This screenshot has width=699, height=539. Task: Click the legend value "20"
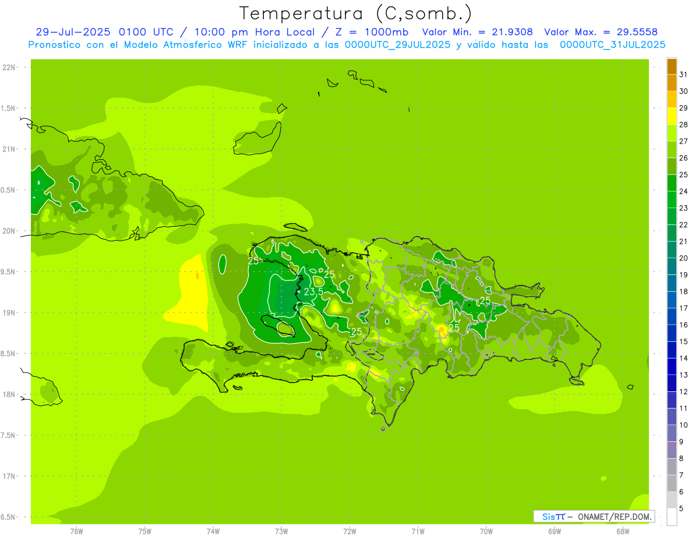tap(683, 258)
